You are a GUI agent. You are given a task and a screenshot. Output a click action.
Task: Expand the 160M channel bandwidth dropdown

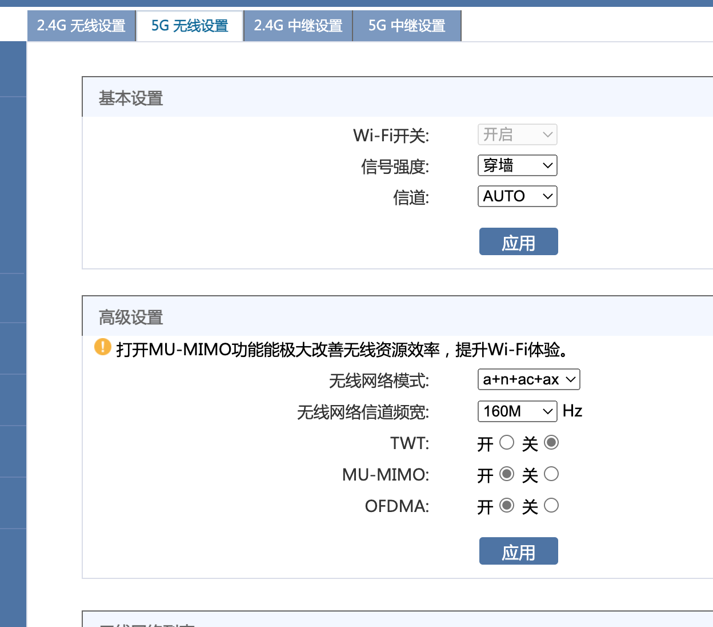pos(517,411)
